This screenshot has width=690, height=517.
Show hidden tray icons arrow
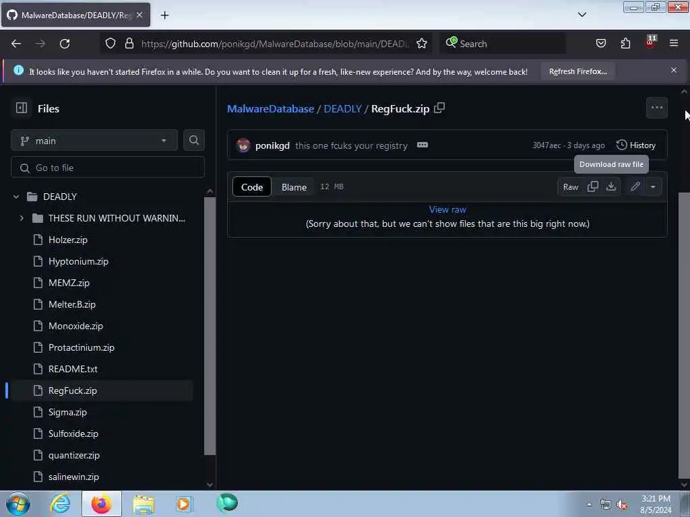click(589, 505)
